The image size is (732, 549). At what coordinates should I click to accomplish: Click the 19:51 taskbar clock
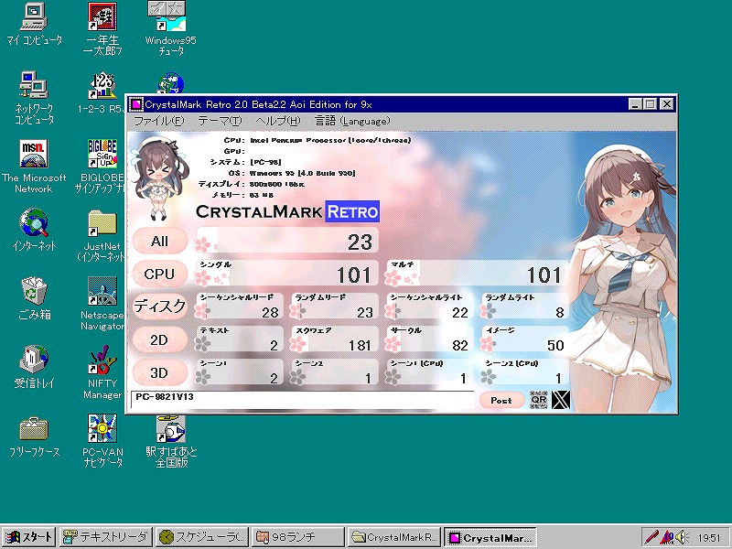click(708, 537)
